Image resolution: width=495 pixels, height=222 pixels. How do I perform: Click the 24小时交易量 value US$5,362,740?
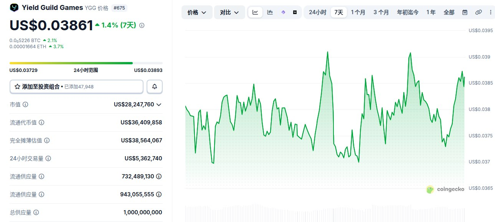click(143, 158)
